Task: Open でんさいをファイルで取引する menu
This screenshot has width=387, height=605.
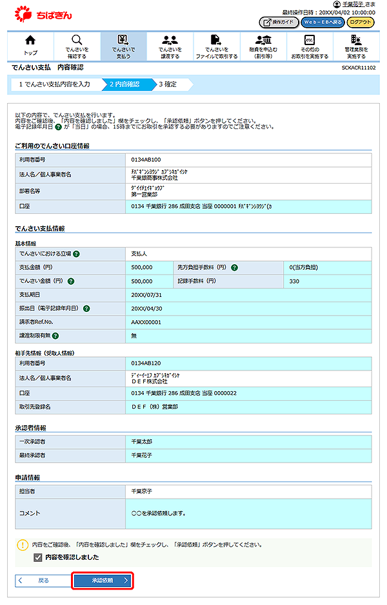Action: [217, 46]
